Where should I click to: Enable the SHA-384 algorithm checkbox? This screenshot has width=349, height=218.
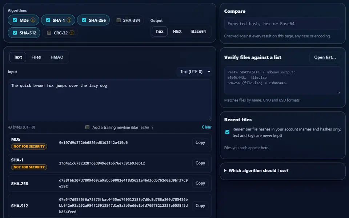[119, 20]
